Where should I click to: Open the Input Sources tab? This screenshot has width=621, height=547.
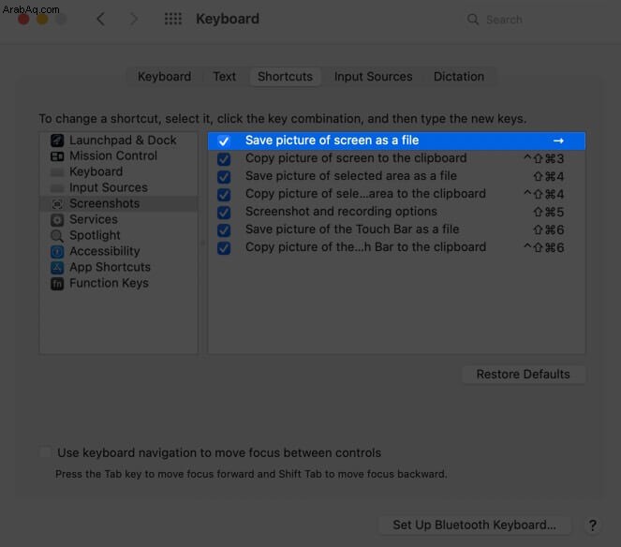point(373,77)
